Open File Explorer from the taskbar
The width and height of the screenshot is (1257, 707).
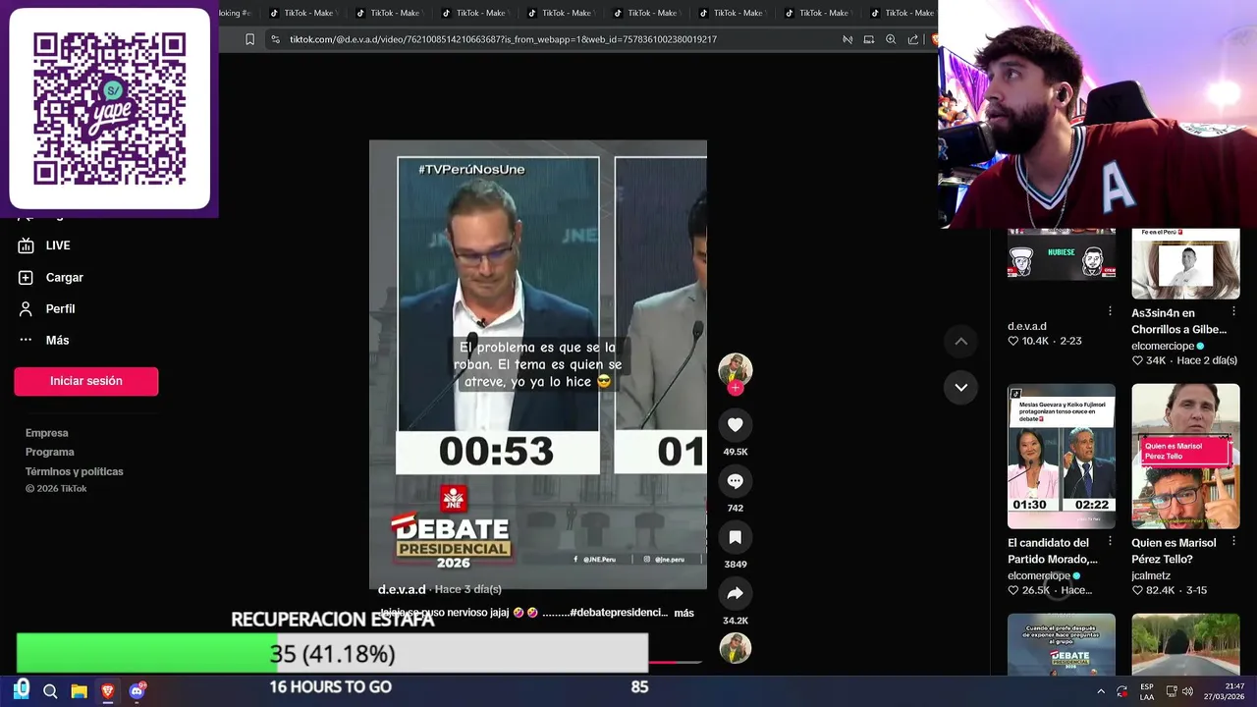click(x=79, y=691)
